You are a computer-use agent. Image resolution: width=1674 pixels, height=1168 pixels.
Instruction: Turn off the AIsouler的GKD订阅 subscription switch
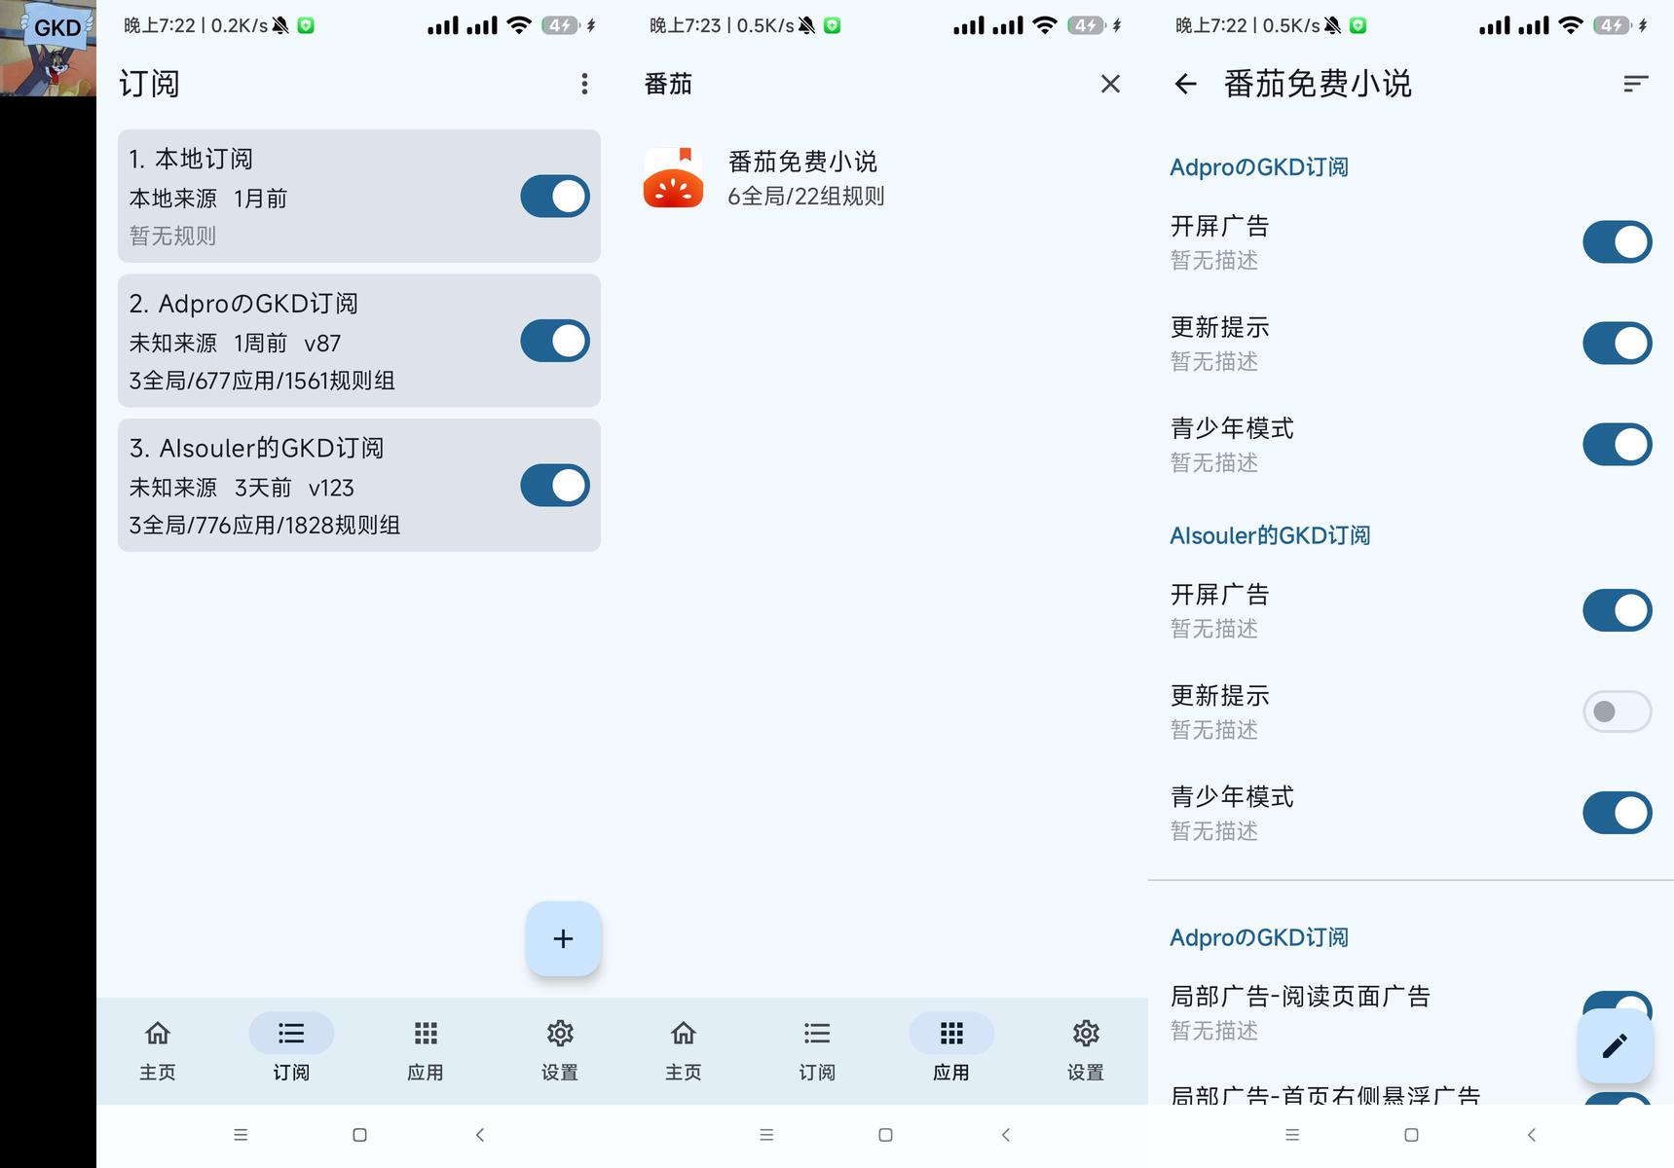555,486
